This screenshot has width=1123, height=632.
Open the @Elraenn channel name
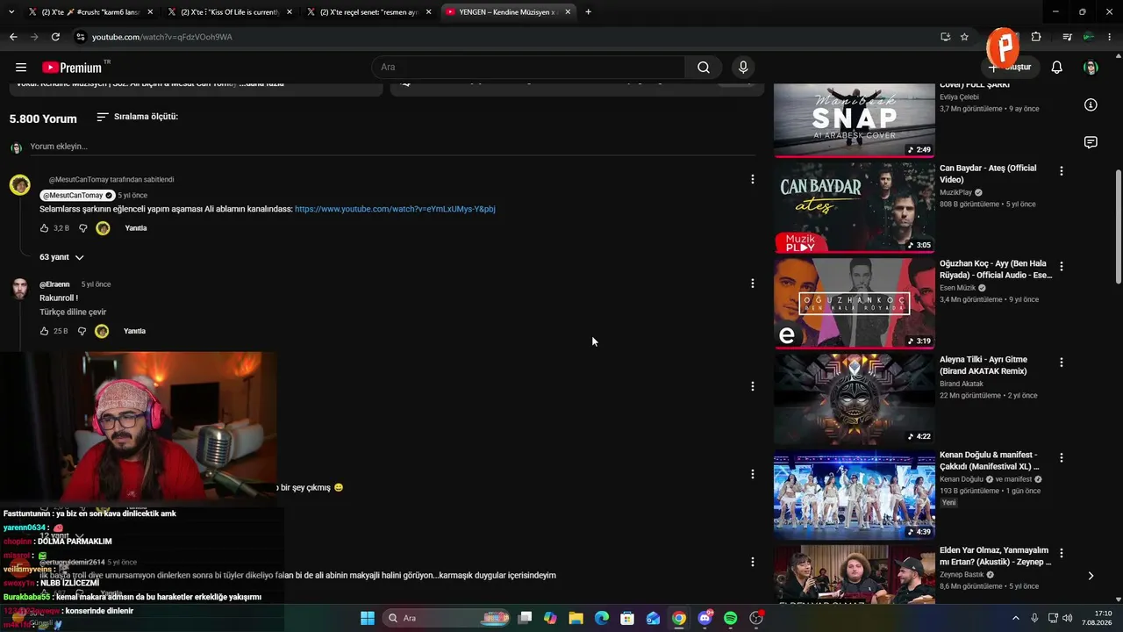click(x=54, y=284)
